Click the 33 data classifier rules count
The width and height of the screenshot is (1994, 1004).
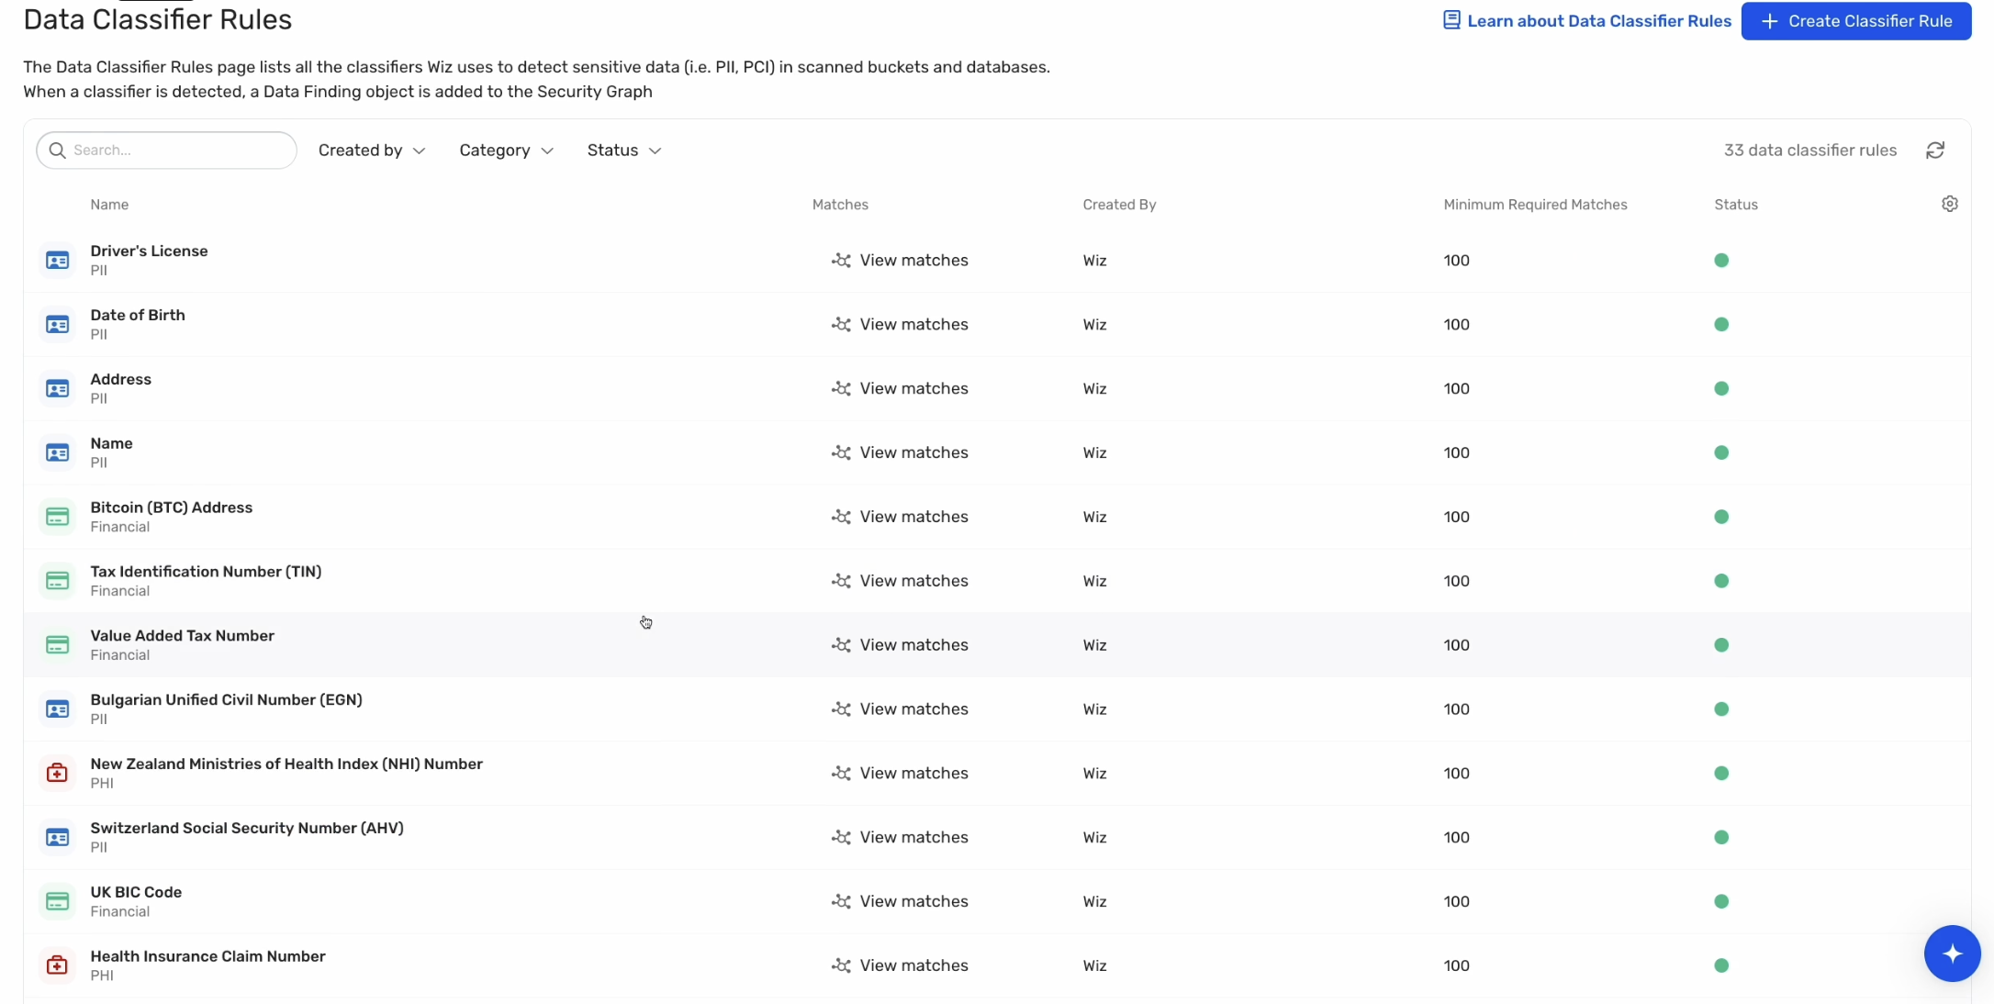point(1809,151)
